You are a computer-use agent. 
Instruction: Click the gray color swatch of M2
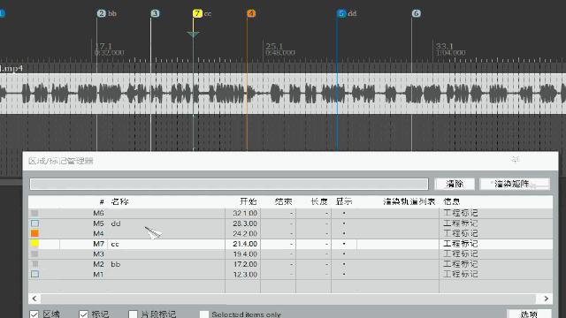34,264
